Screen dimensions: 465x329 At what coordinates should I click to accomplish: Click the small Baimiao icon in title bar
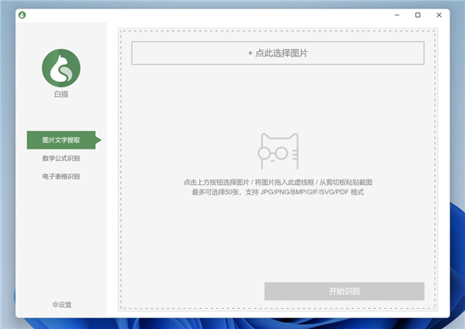22,15
